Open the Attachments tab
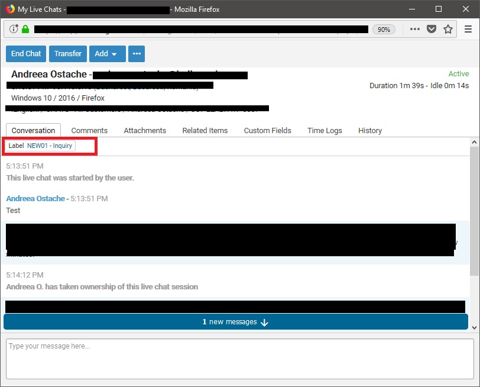Image resolution: width=480 pixels, height=387 pixels. [145, 130]
